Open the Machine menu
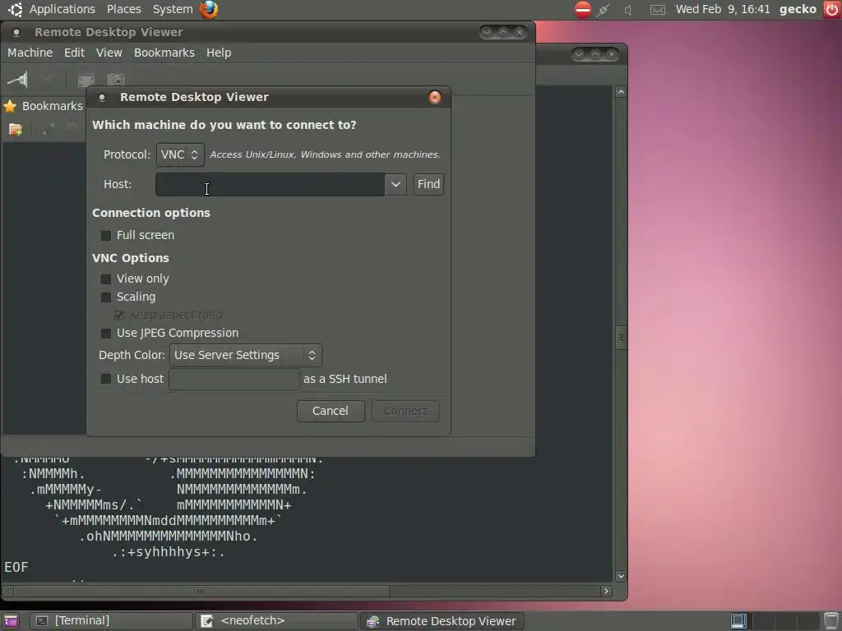 30,53
